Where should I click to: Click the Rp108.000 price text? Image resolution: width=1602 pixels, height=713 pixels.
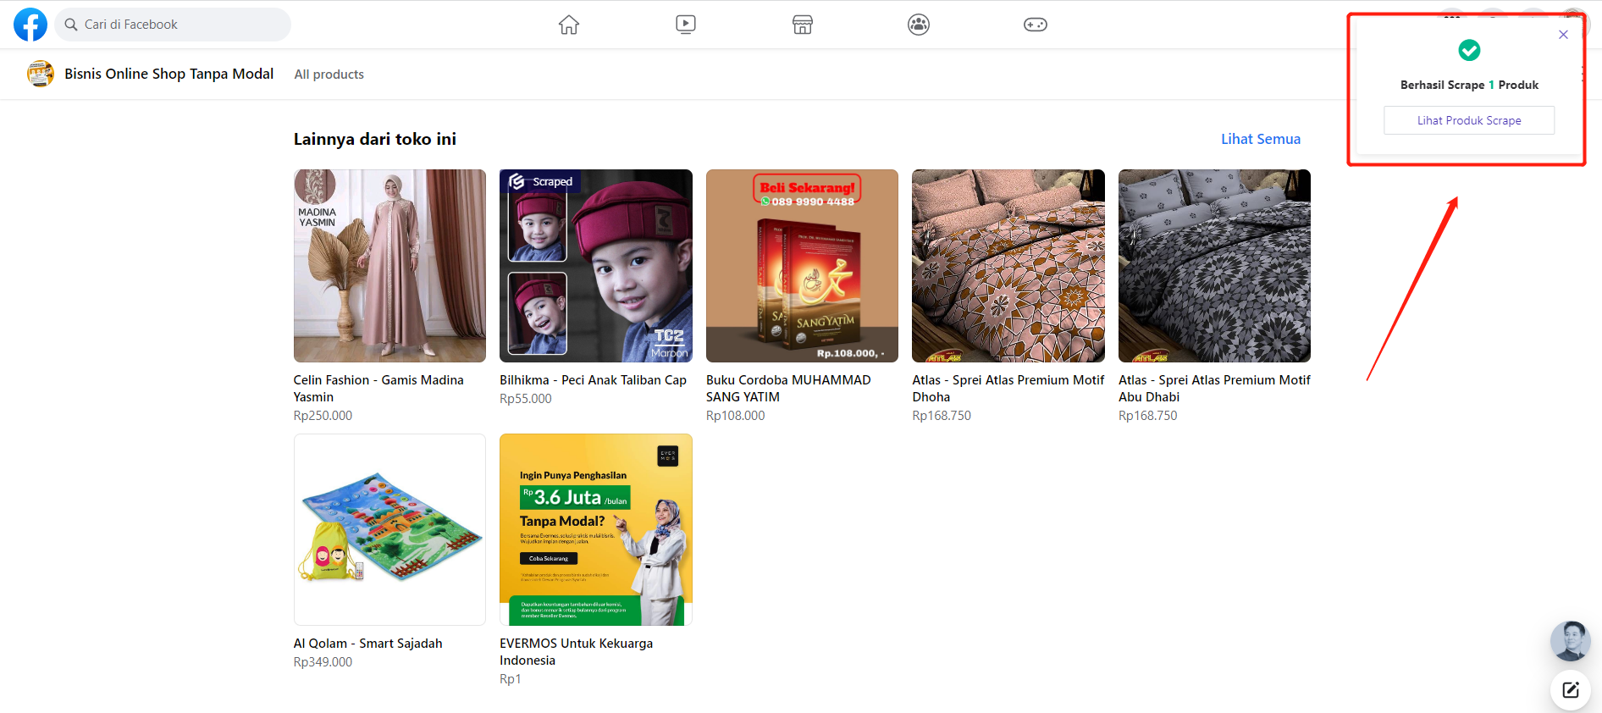coord(735,416)
